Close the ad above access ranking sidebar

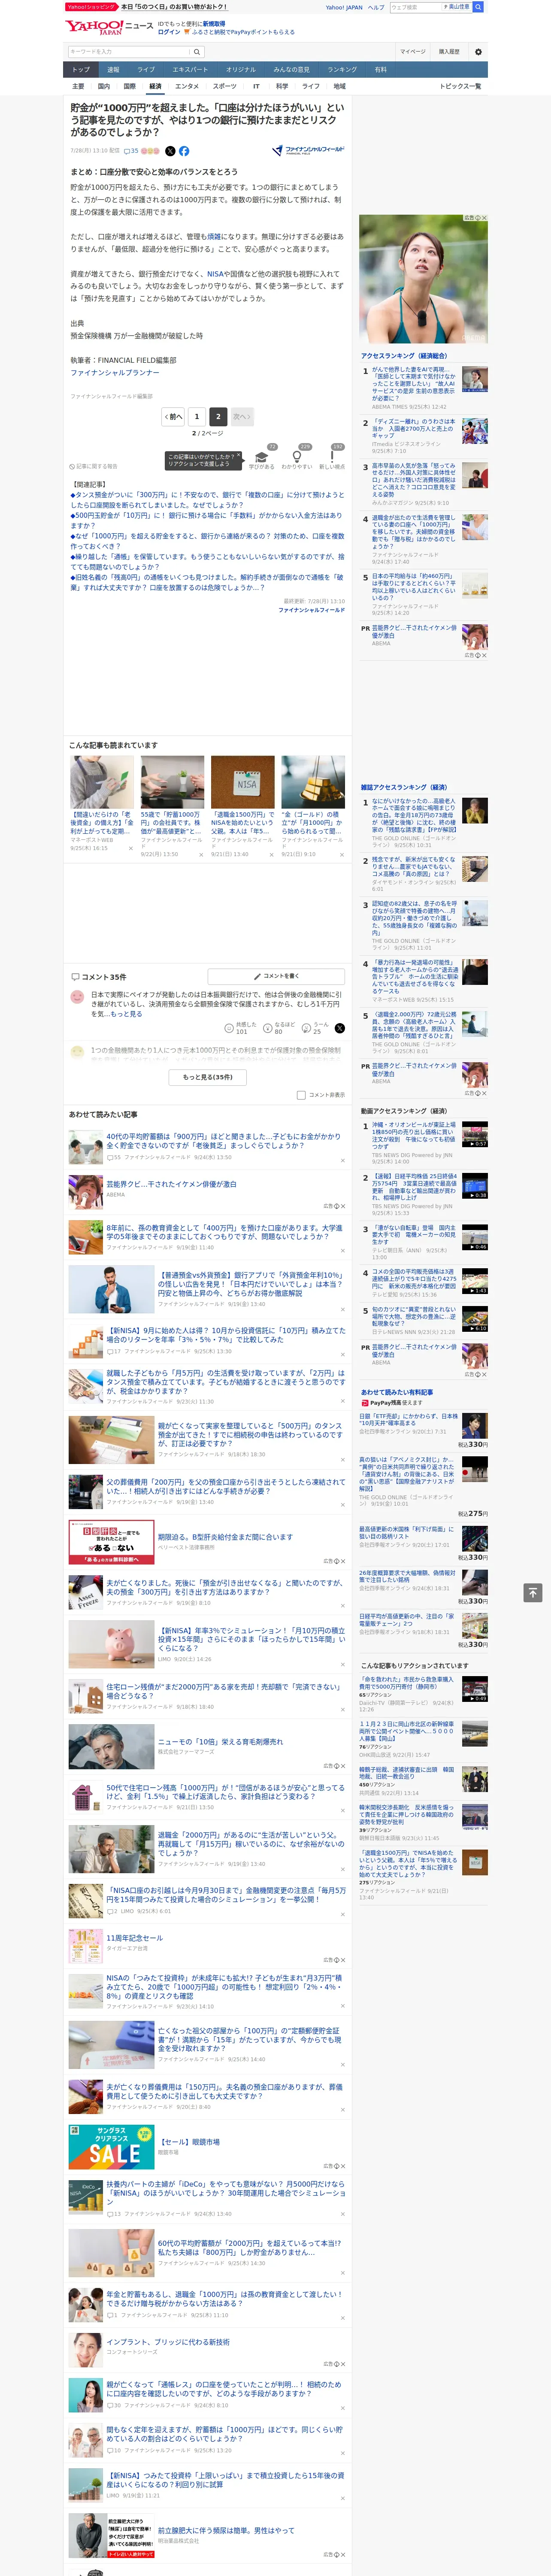click(x=483, y=218)
